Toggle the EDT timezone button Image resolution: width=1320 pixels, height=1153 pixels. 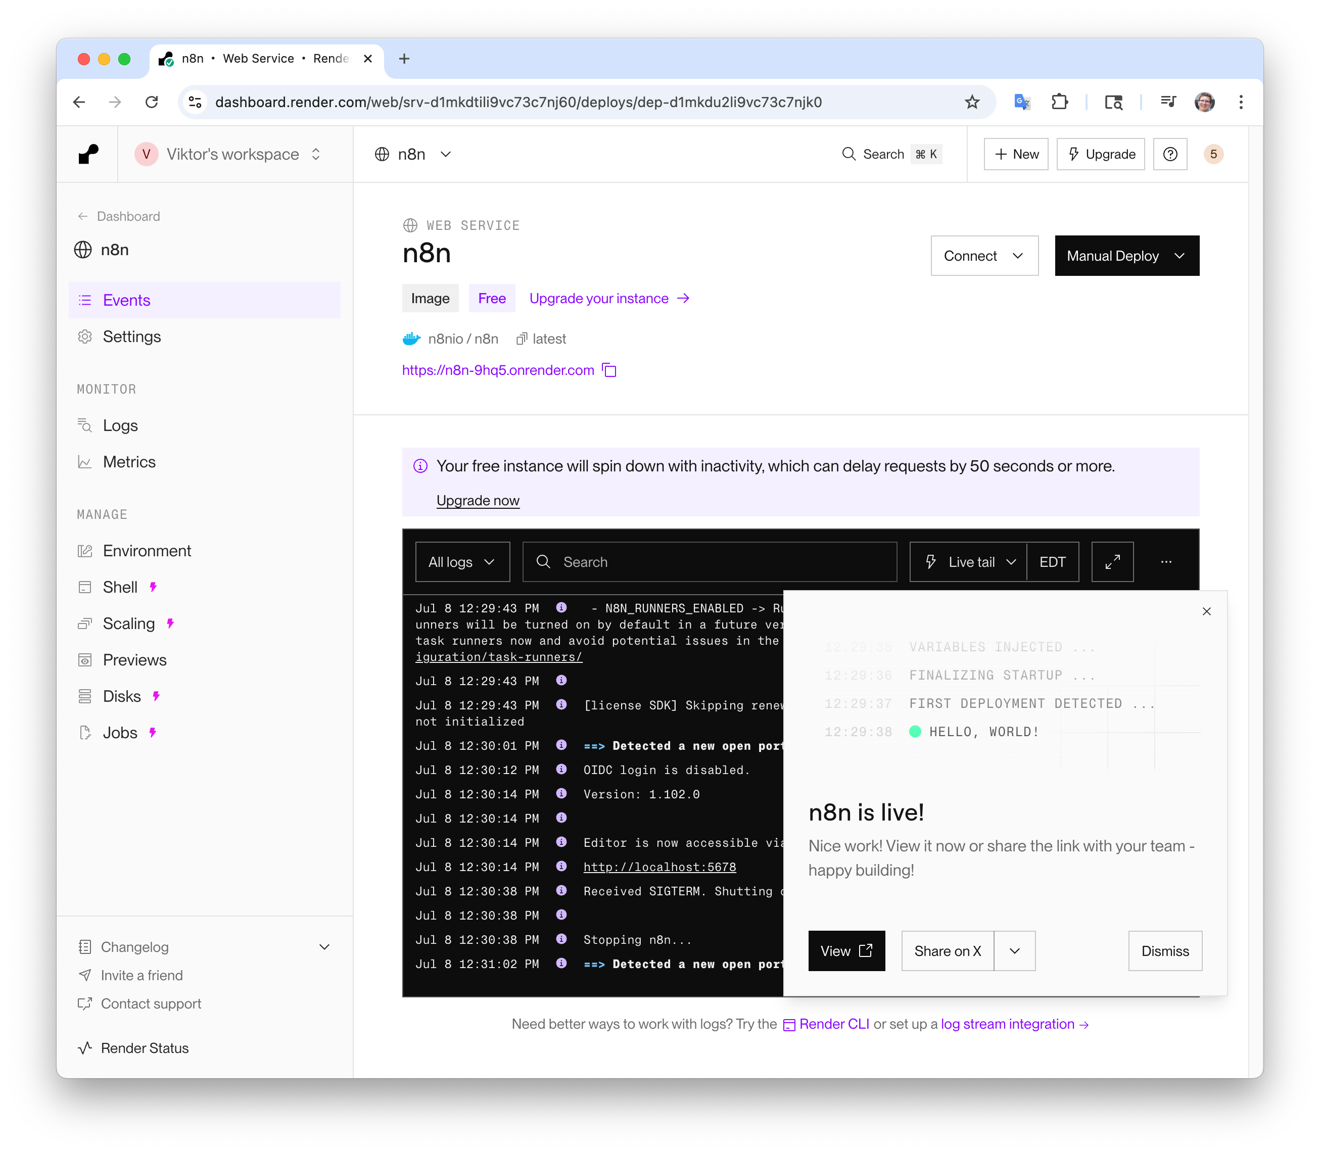[x=1052, y=562]
